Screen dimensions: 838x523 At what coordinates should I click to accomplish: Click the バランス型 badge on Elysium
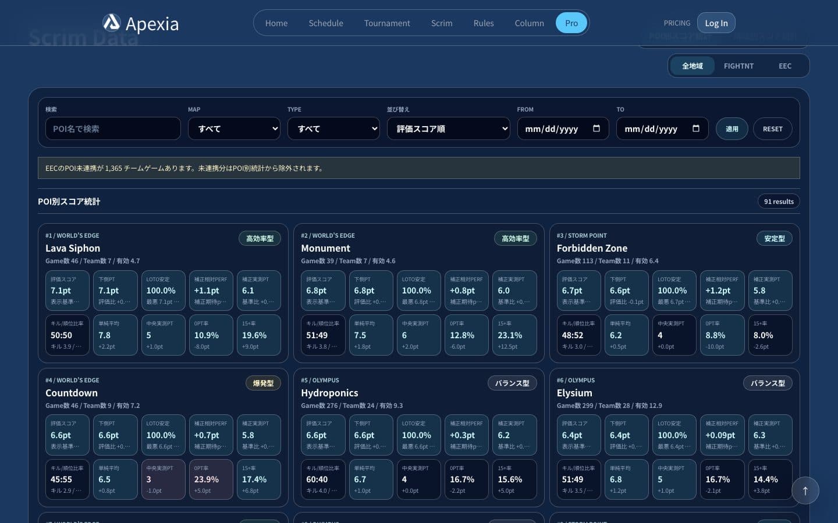tap(768, 384)
